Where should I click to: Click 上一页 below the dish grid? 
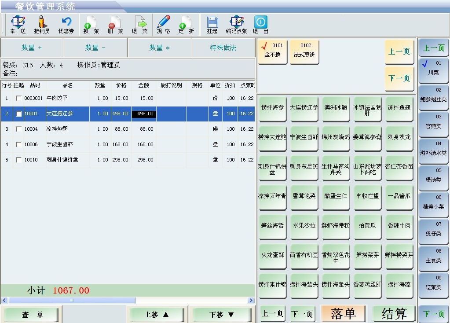pos(272,313)
